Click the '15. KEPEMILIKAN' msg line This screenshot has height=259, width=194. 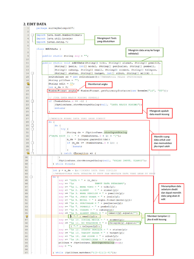tap(90, 239)
